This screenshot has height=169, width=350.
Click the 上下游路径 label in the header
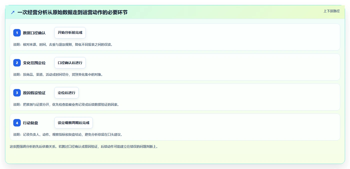click(331, 11)
